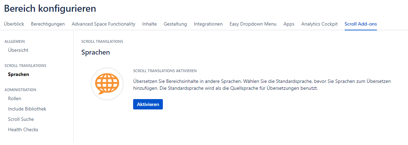Viewport: 408px width, 145px height.
Task: Switch to Easy Dropdown Menu tab
Action: click(253, 24)
